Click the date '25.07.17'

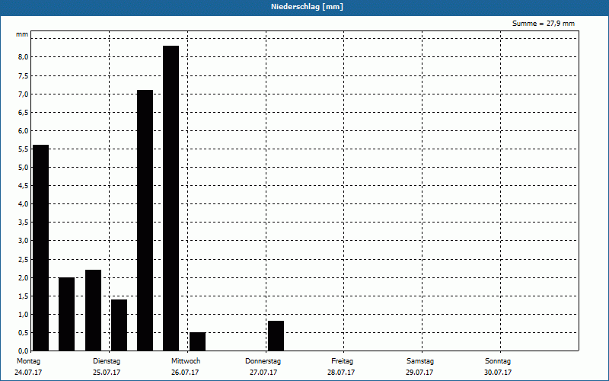(107, 373)
